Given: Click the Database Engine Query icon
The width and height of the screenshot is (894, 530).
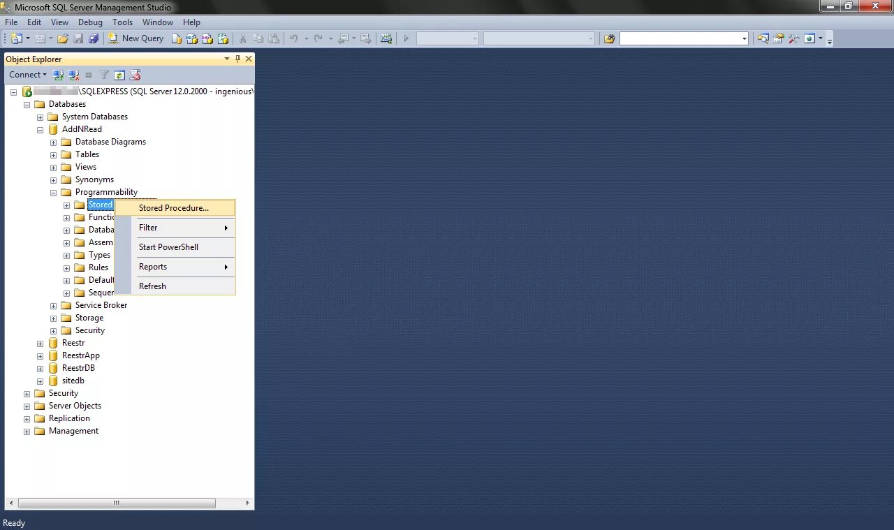Looking at the screenshot, I should 177,38.
